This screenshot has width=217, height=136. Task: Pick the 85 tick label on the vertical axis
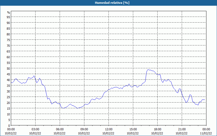pyautogui.click(x=8, y=28)
